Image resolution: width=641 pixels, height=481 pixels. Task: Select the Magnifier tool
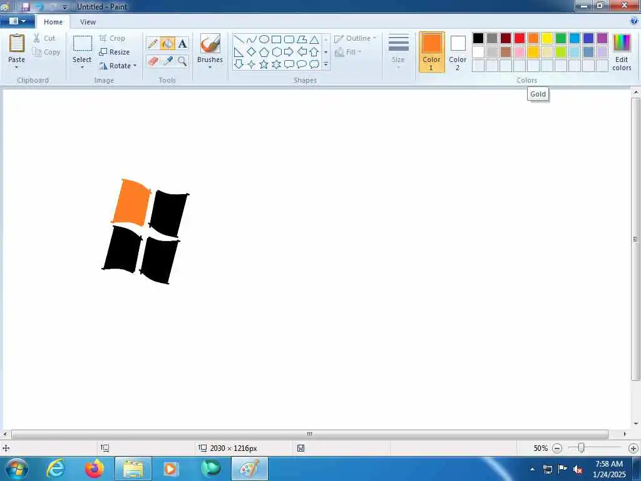[x=182, y=61]
